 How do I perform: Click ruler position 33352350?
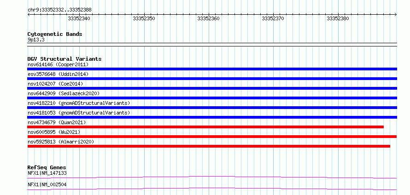pos(144,18)
